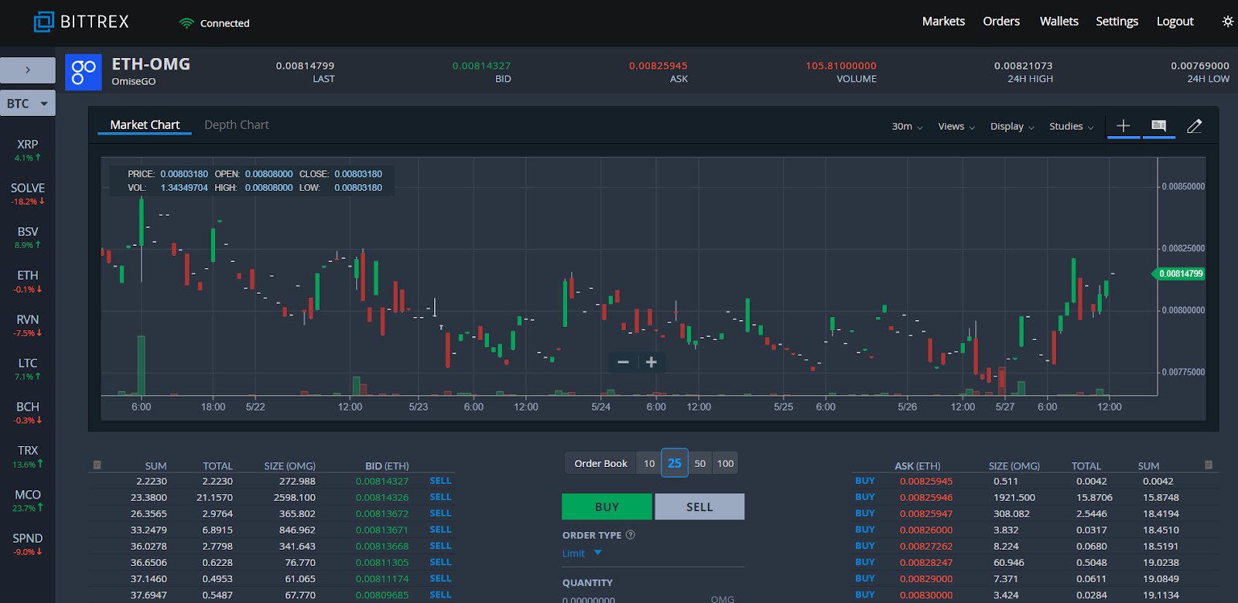Select the green BUY order side button

point(607,506)
